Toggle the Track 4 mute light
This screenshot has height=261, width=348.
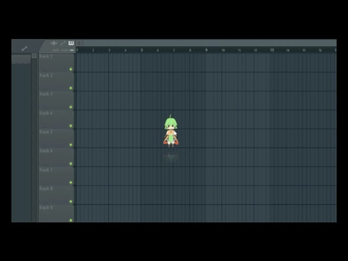[71, 126]
